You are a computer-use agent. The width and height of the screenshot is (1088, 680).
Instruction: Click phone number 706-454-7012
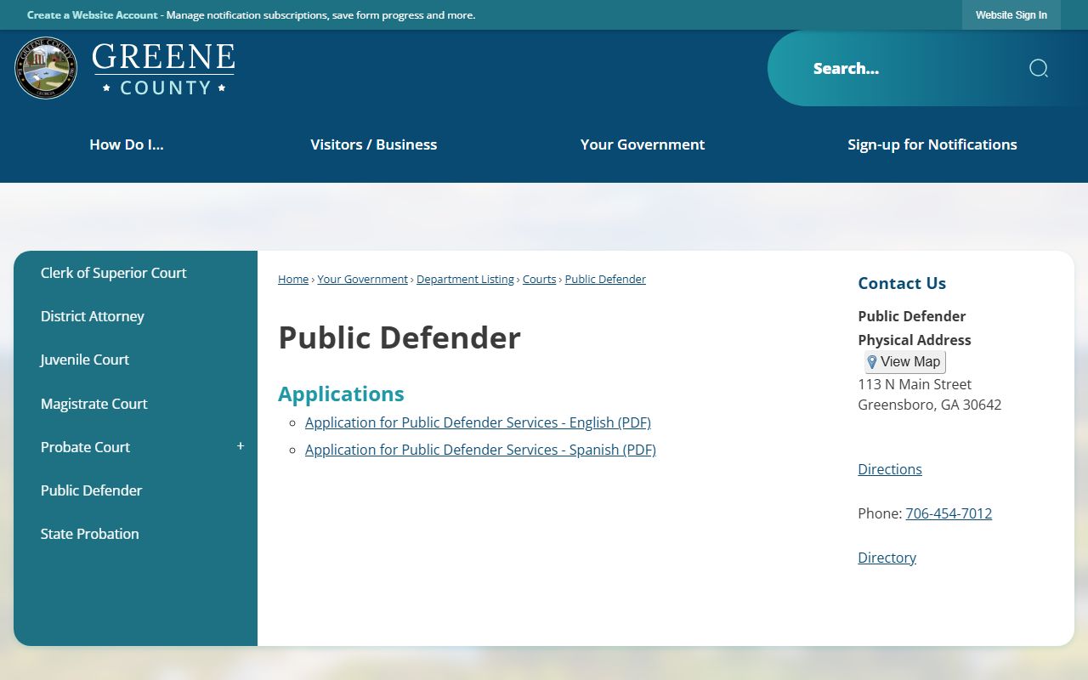(x=949, y=513)
